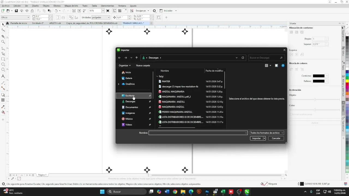Open the Encajar en dropdown
349x196 pixels.
[x=148, y=11]
